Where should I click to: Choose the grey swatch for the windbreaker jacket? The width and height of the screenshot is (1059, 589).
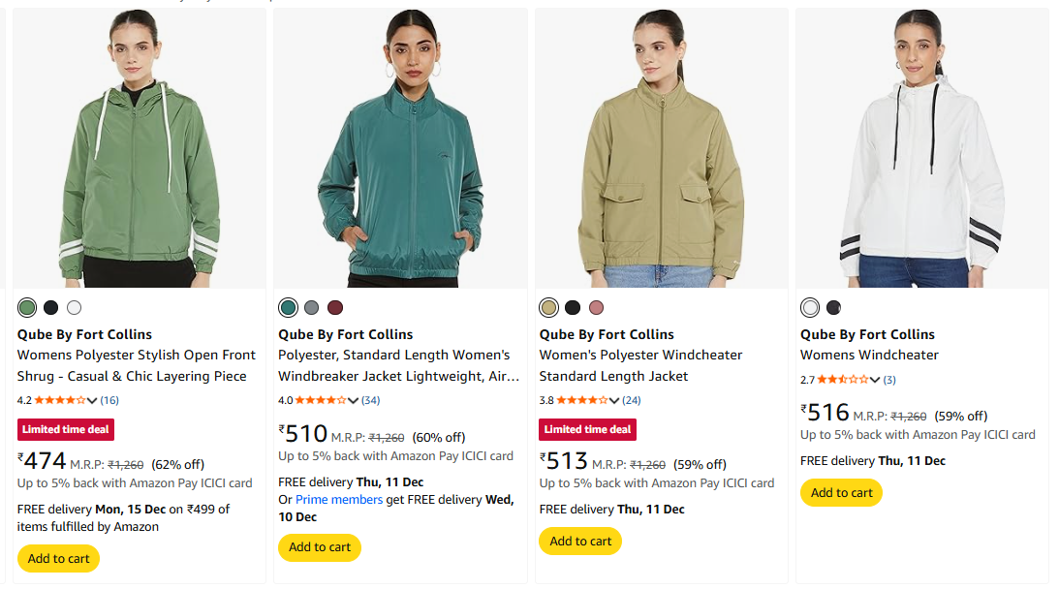pos(311,308)
